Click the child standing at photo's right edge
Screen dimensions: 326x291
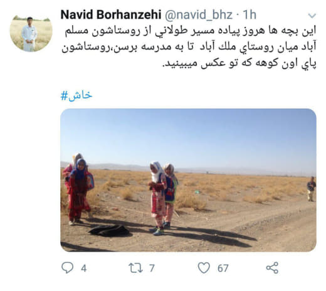[x=311, y=189]
